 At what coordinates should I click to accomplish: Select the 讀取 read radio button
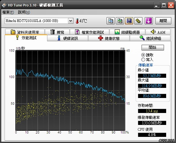(x=143, y=55)
